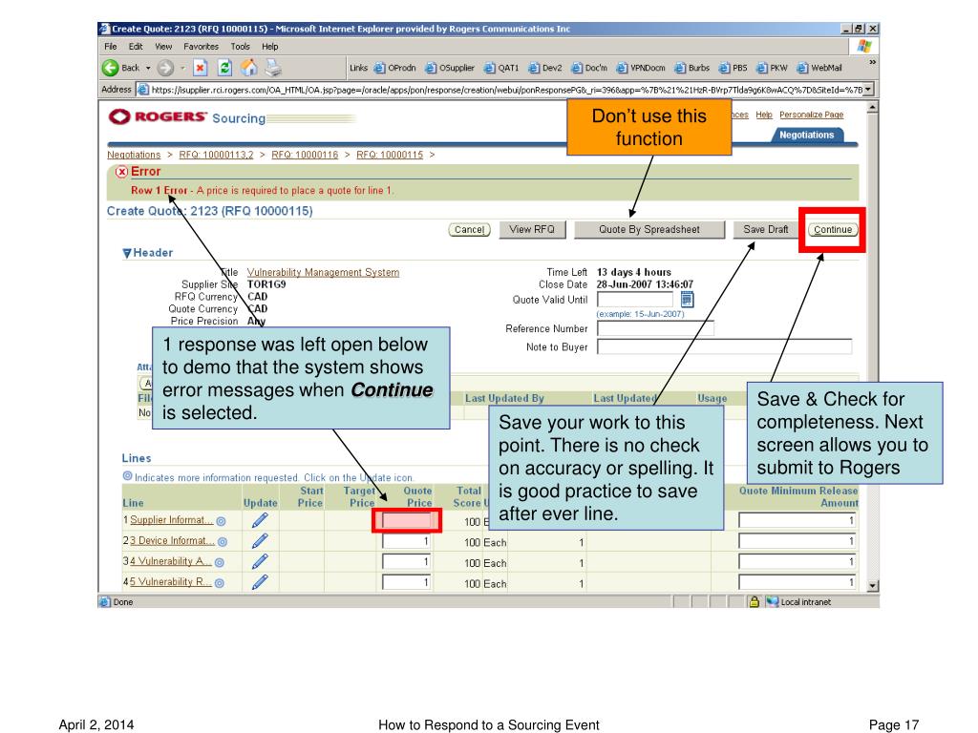Image resolution: width=978 pixels, height=733 pixels.
Task: Open the PKW links shortcut
Action: pyautogui.click(x=772, y=68)
